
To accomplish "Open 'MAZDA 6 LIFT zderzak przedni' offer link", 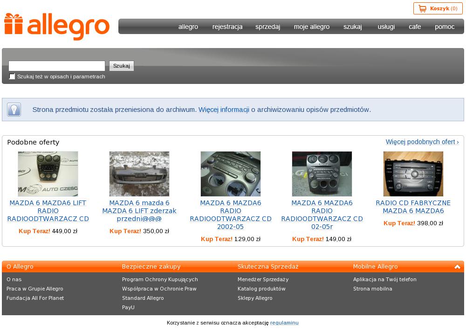I will (x=139, y=211).
